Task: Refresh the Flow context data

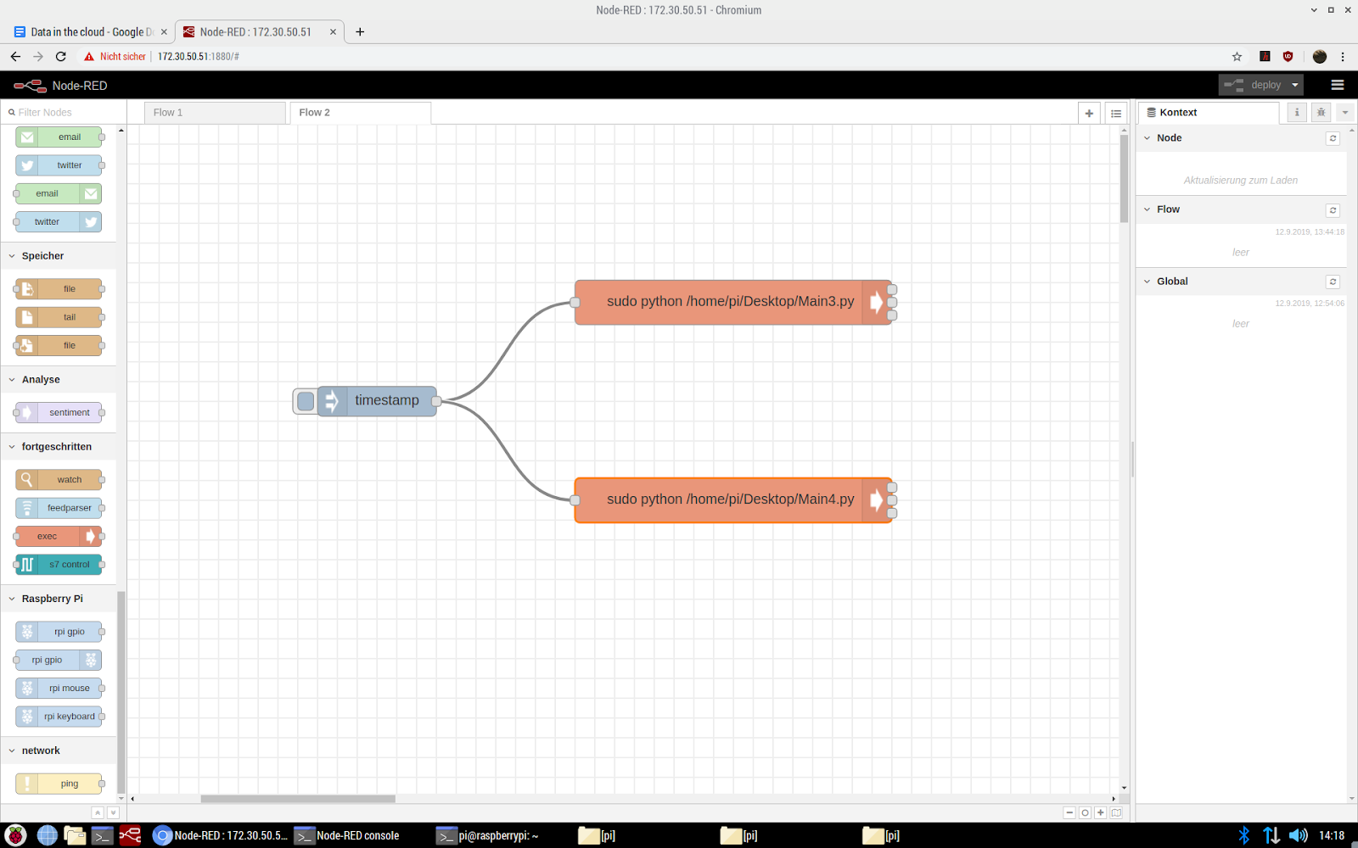Action: [x=1332, y=209]
